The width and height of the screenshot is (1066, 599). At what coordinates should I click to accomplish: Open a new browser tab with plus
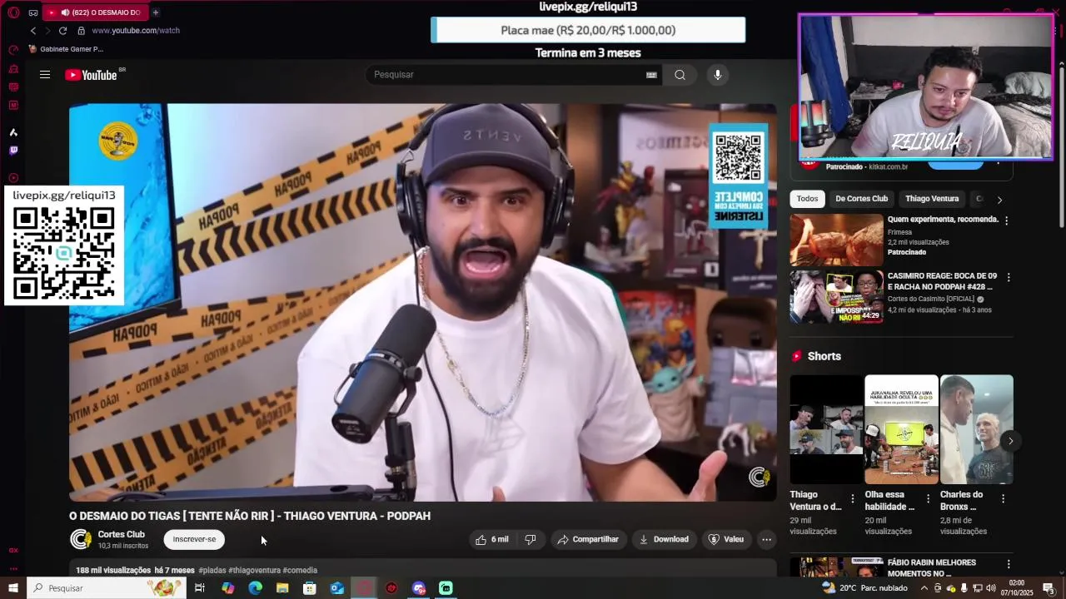156,12
